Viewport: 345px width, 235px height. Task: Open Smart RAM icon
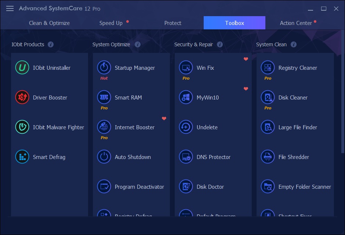104,97
